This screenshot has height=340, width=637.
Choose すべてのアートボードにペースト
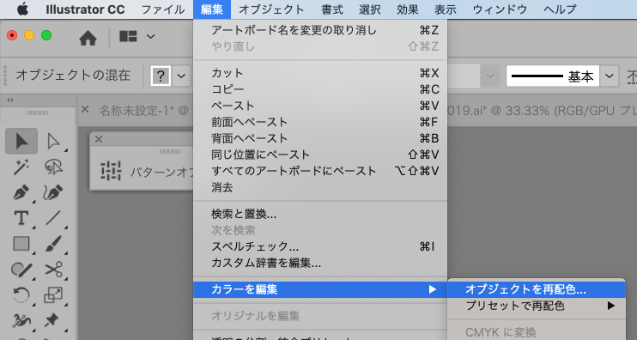320,171
